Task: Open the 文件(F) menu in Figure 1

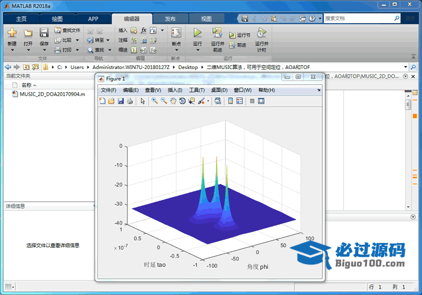Action: (109, 90)
